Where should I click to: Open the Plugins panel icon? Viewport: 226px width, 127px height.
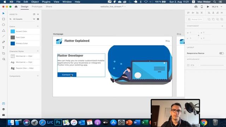point(4,115)
